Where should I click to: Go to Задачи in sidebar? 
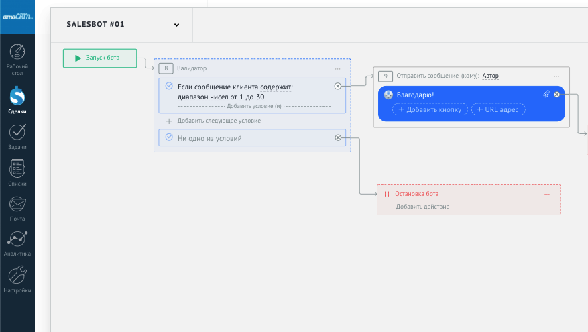pos(17,137)
